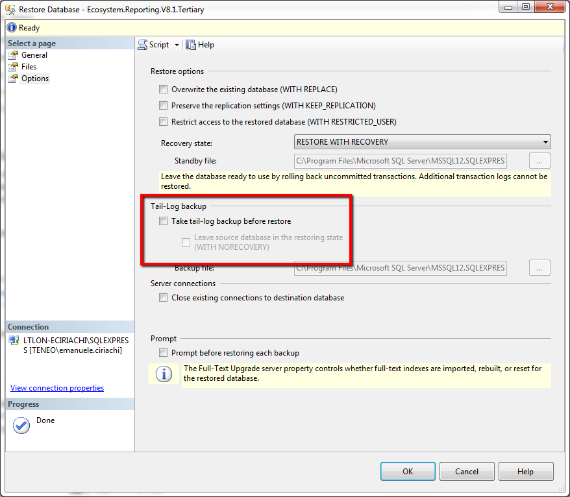The height and width of the screenshot is (497, 570).
Task: Click the server connection icon
Action: click(x=14, y=341)
